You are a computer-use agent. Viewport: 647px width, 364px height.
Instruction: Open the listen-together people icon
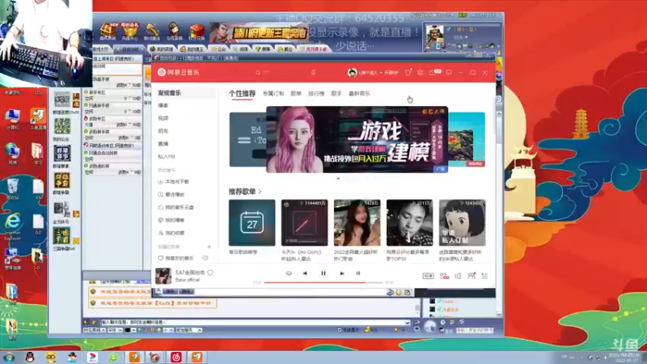coord(472,276)
